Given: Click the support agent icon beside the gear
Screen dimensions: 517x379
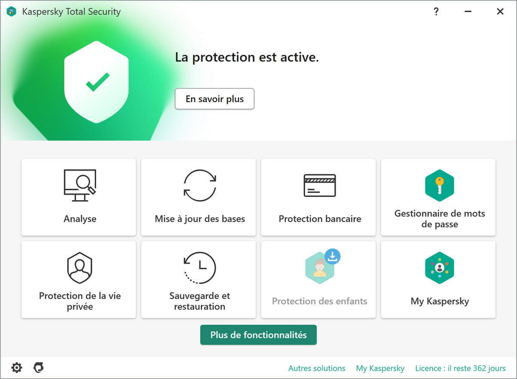Looking at the screenshot, I should pyautogui.click(x=39, y=368).
